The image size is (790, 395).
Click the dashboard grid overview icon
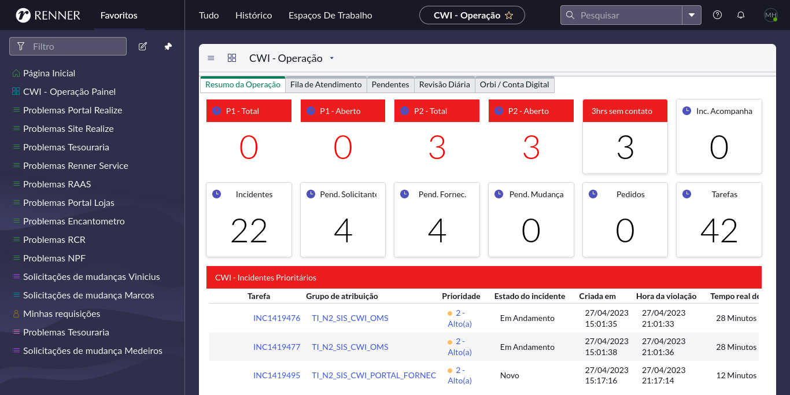(x=232, y=58)
